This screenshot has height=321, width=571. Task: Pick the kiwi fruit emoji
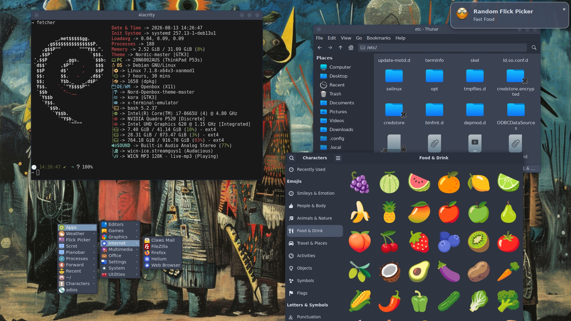[479, 242]
